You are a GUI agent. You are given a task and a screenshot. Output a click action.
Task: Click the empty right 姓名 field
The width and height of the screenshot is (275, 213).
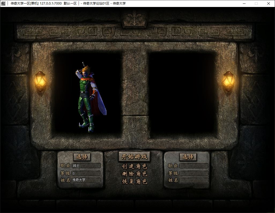(x=194, y=180)
